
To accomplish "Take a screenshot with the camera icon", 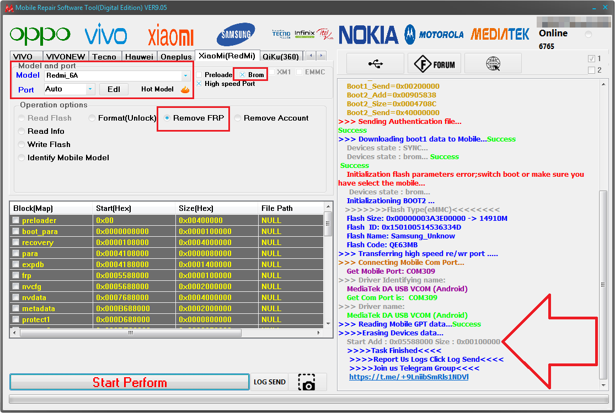I will 307,382.
